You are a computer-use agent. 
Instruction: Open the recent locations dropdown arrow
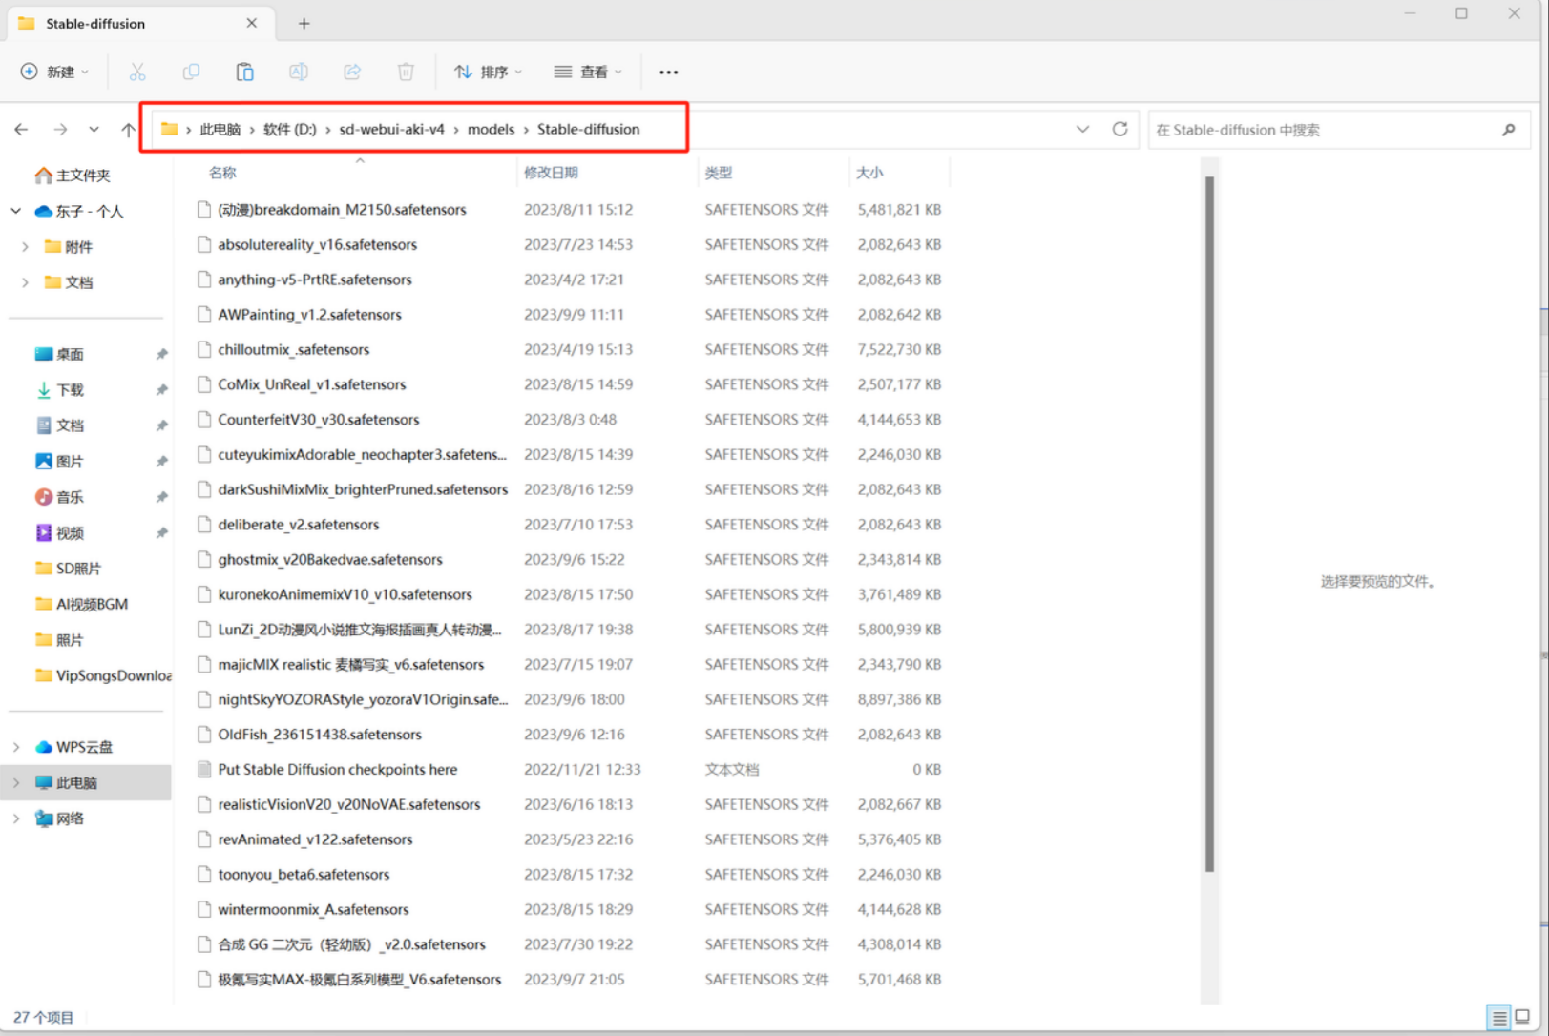[94, 129]
